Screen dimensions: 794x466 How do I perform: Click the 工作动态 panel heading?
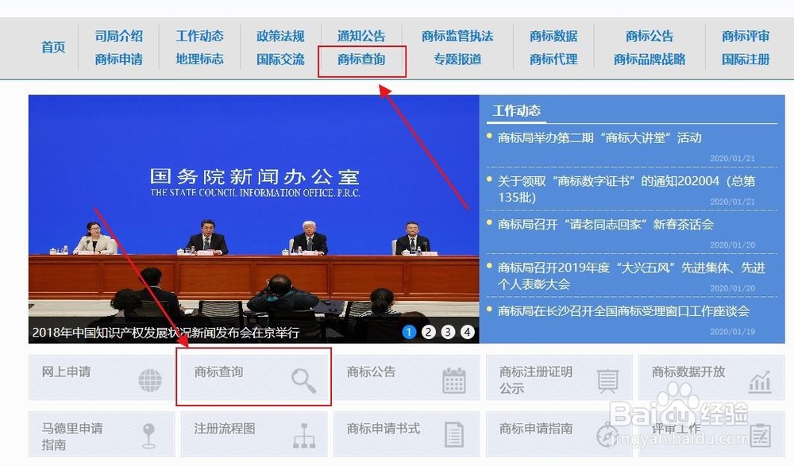click(517, 110)
